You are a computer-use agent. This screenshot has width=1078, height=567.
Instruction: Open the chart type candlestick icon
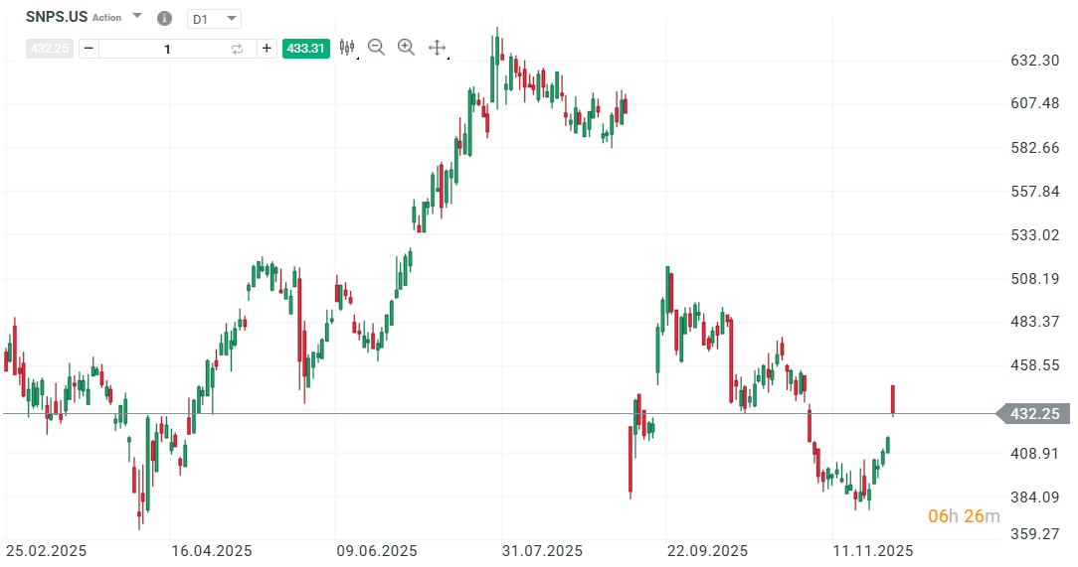pos(347,47)
